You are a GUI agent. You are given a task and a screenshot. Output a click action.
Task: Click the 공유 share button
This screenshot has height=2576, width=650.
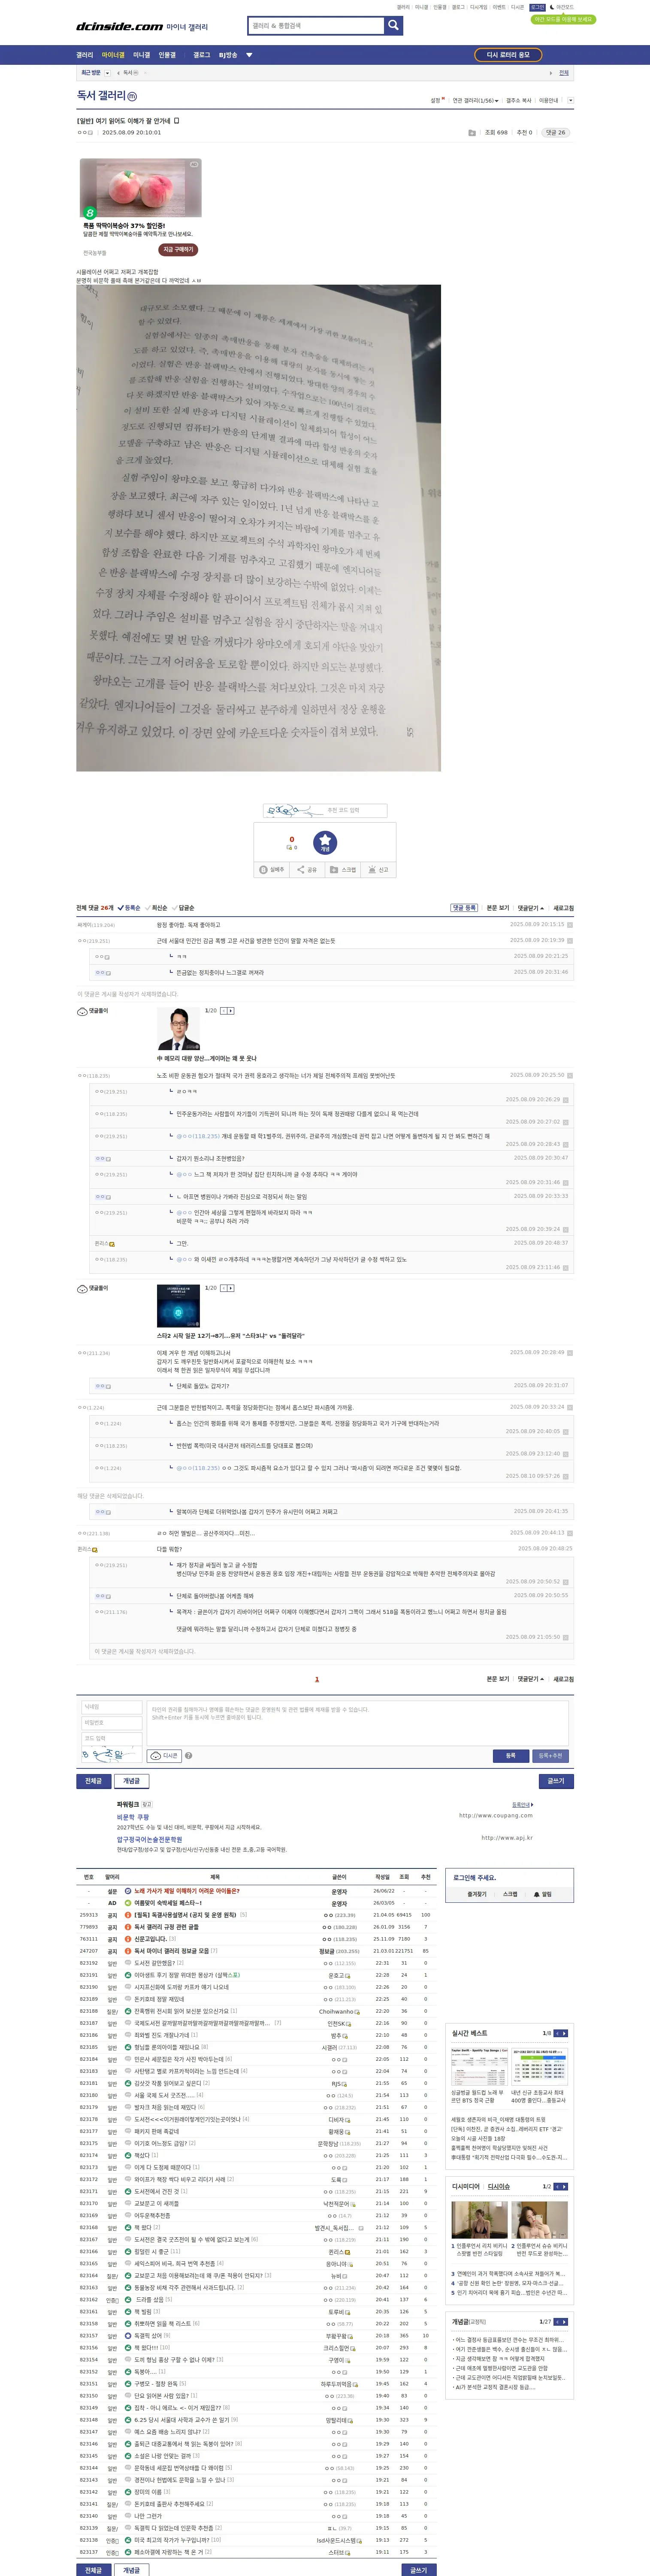[x=307, y=870]
